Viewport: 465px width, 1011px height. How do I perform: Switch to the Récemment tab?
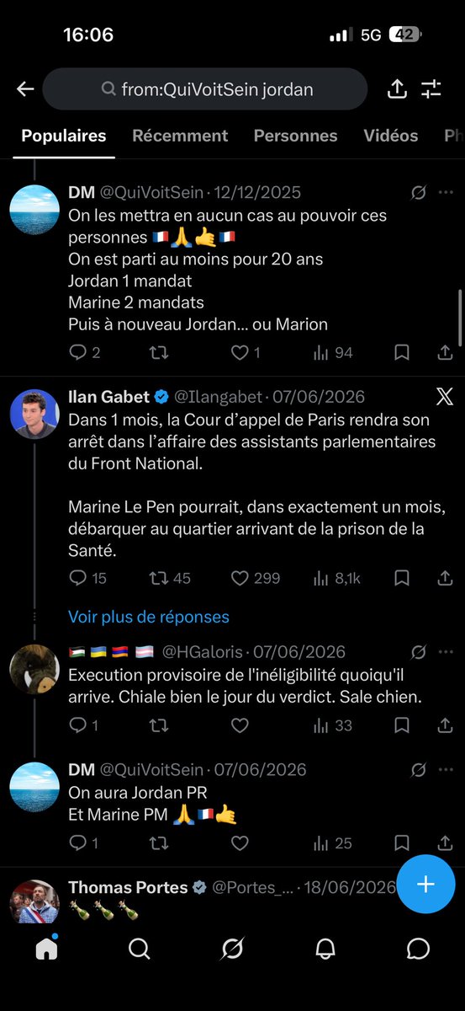(x=180, y=136)
